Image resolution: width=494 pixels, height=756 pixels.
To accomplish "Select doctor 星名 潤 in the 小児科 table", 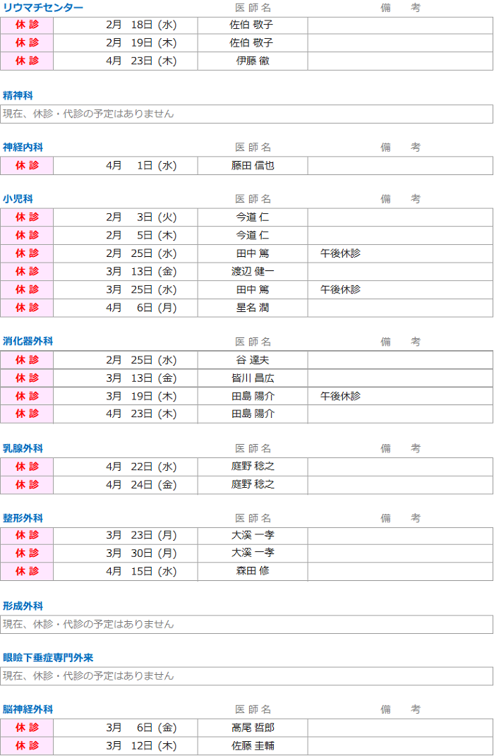I will [253, 308].
